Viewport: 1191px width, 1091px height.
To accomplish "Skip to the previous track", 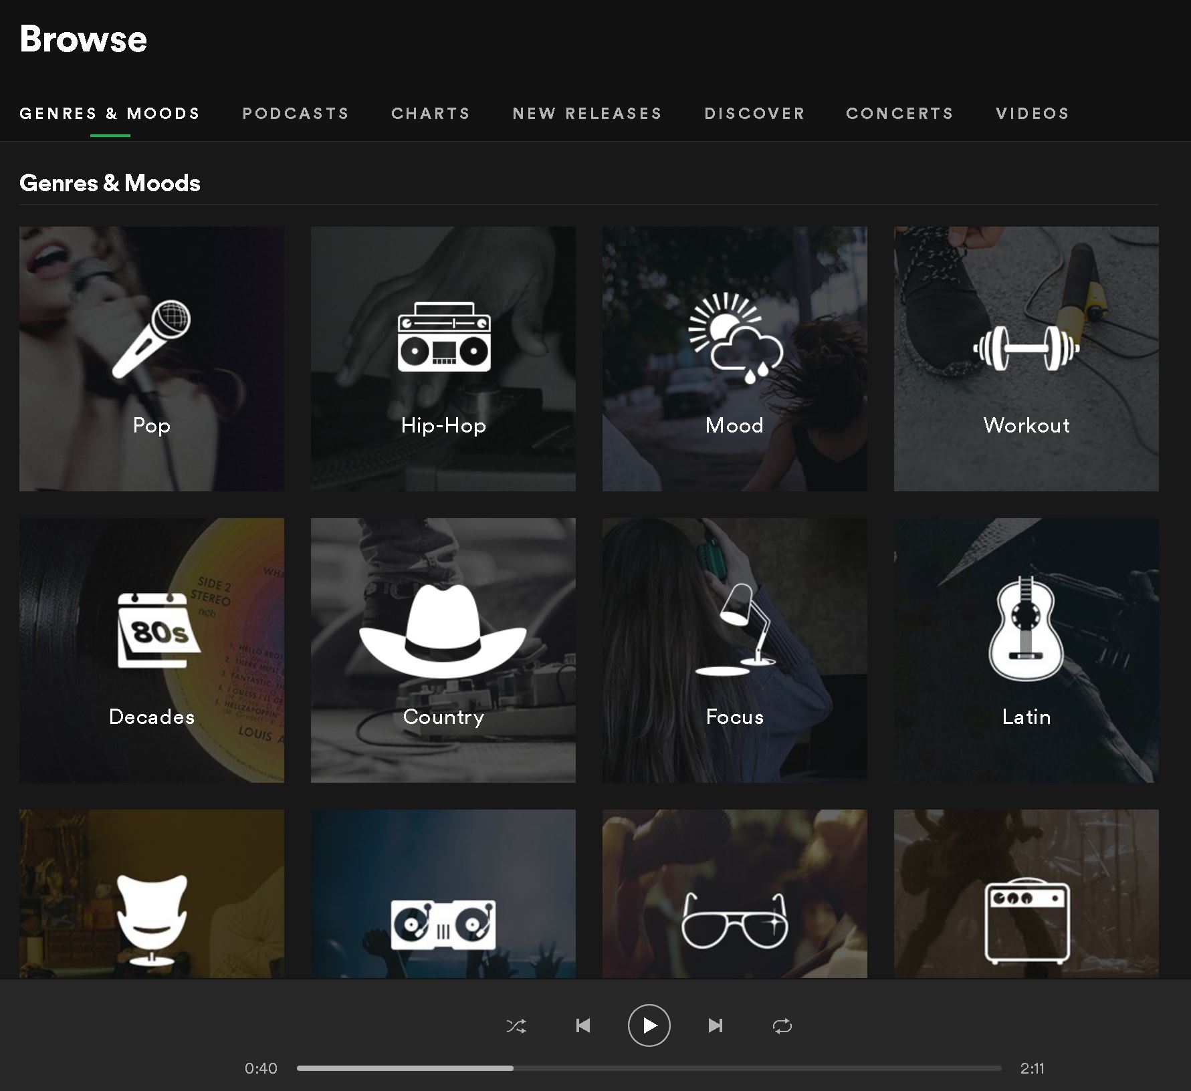I will coord(583,1025).
